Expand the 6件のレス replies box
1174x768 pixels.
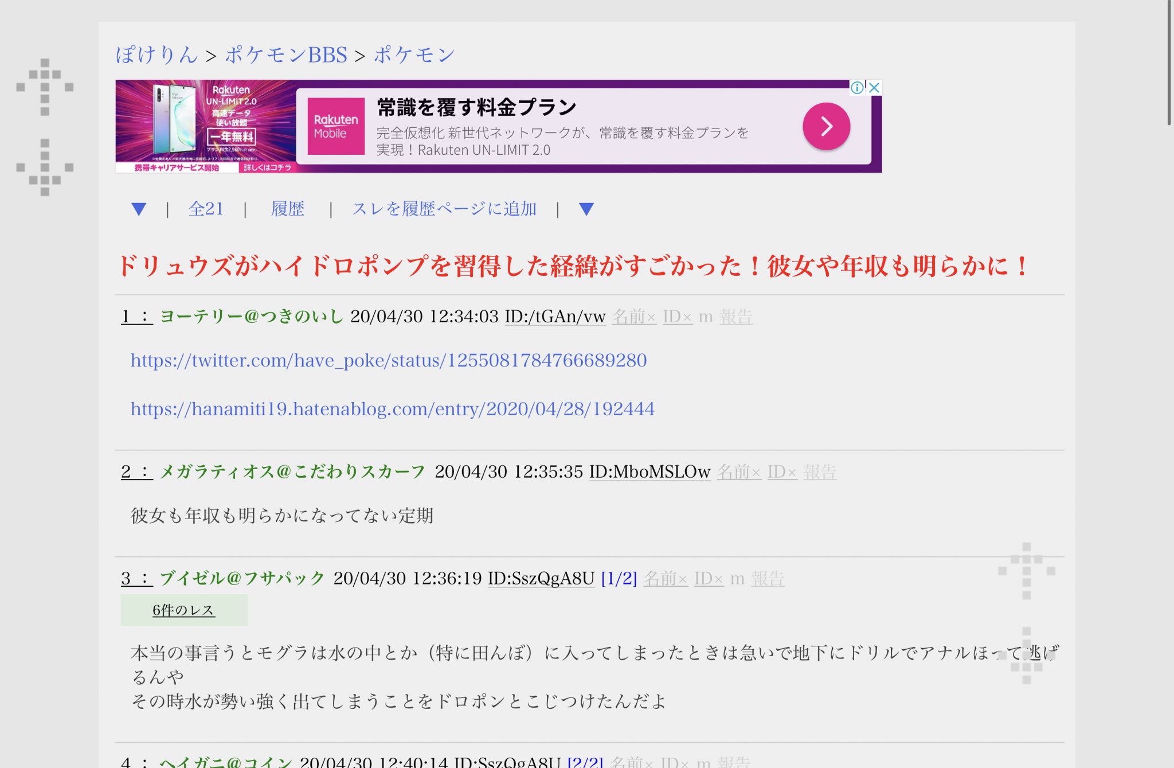[184, 610]
